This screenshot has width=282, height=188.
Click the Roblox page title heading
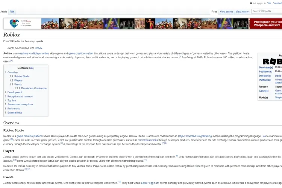(x=12, y=35)
